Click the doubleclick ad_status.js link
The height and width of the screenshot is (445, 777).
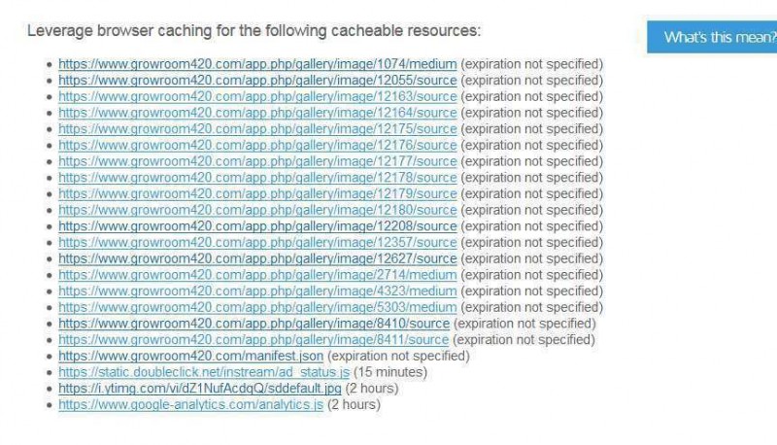pos(204,372)
